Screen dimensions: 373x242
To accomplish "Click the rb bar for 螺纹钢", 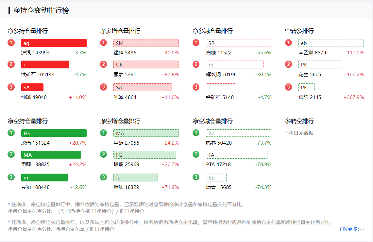I will point(235,64).
